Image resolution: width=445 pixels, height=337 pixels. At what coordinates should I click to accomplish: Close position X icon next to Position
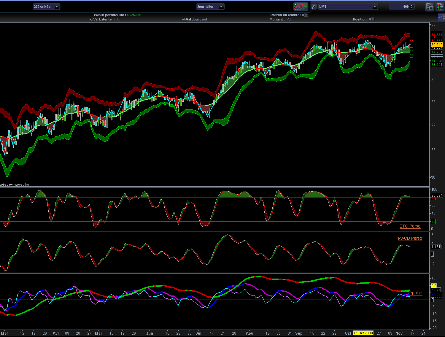[x=373, y=19]
